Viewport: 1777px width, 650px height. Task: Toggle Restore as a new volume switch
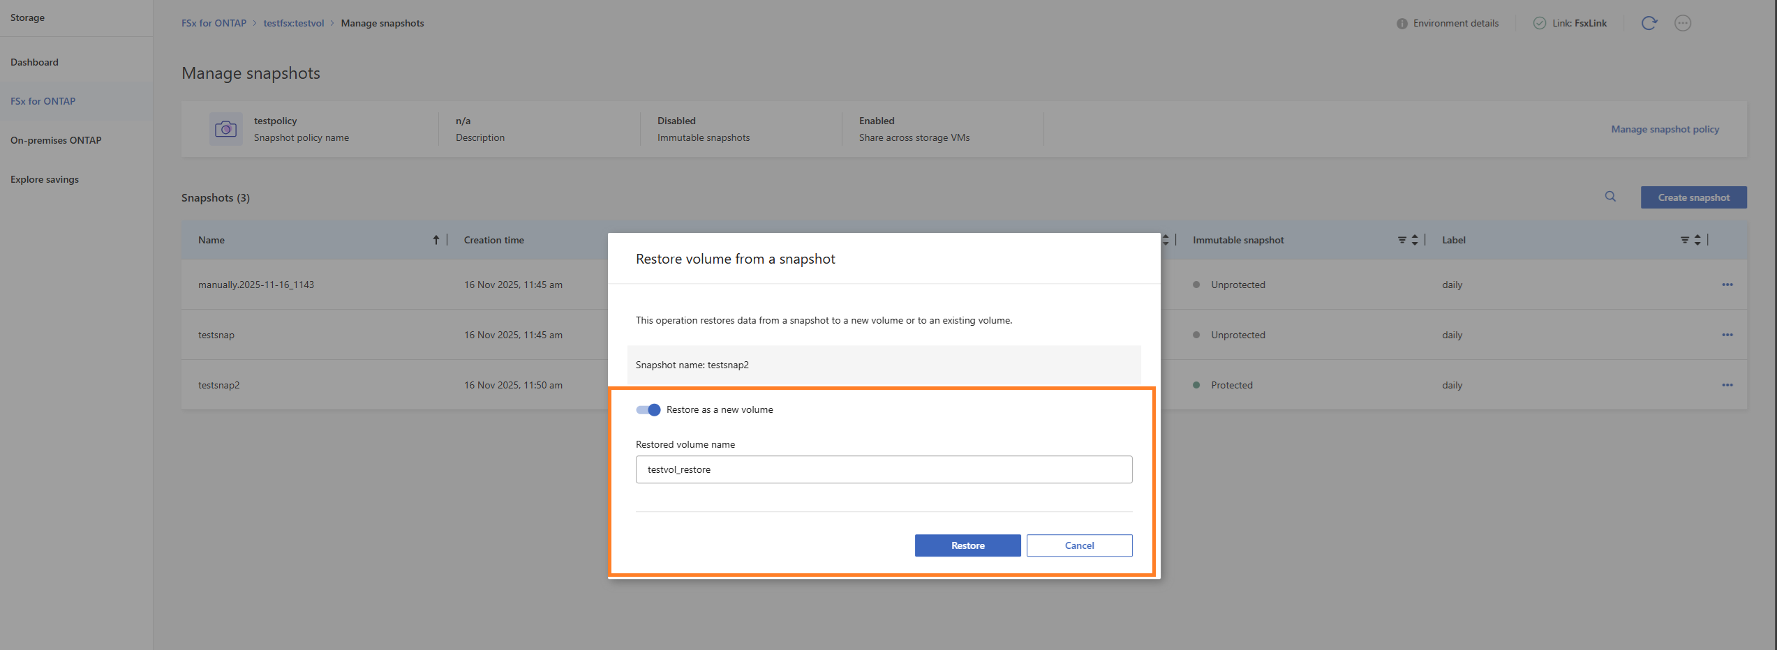pyautogui.click(x=648, y=410)
